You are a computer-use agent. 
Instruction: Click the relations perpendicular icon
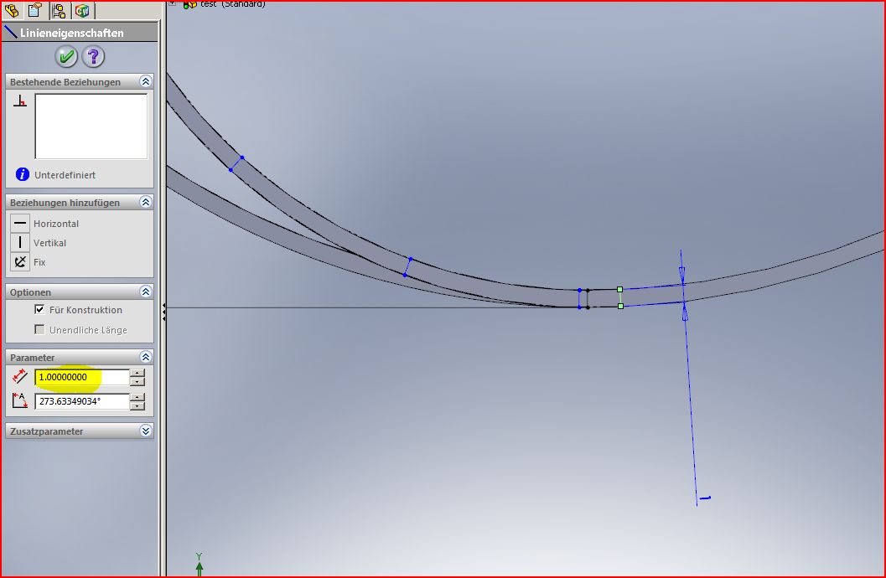[20, 101]
